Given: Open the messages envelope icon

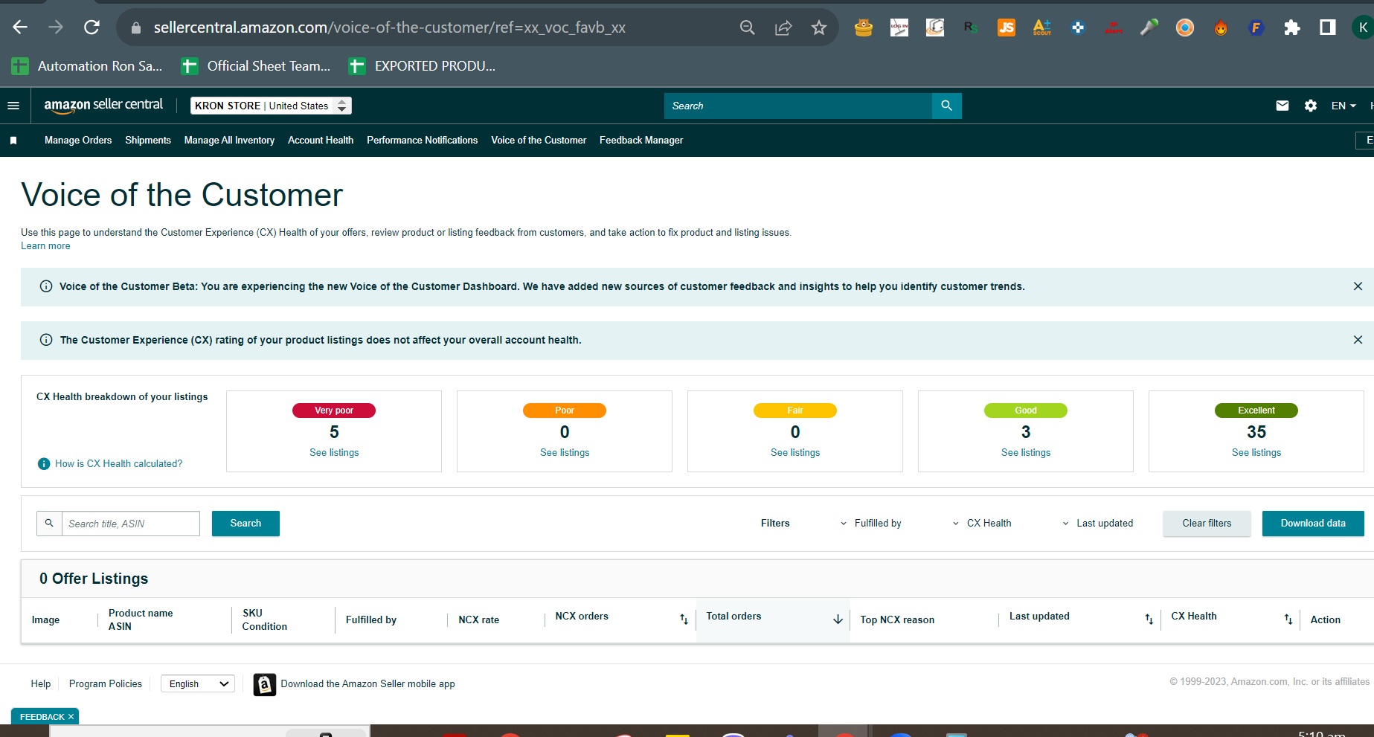Looking at the screenshot, I should pyautogui.click(x=1282, y=106).
